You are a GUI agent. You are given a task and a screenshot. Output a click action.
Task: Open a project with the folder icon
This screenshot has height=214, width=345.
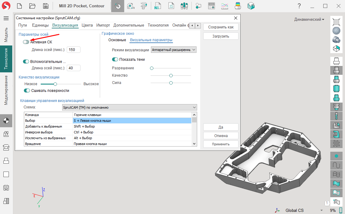[32, 6]
